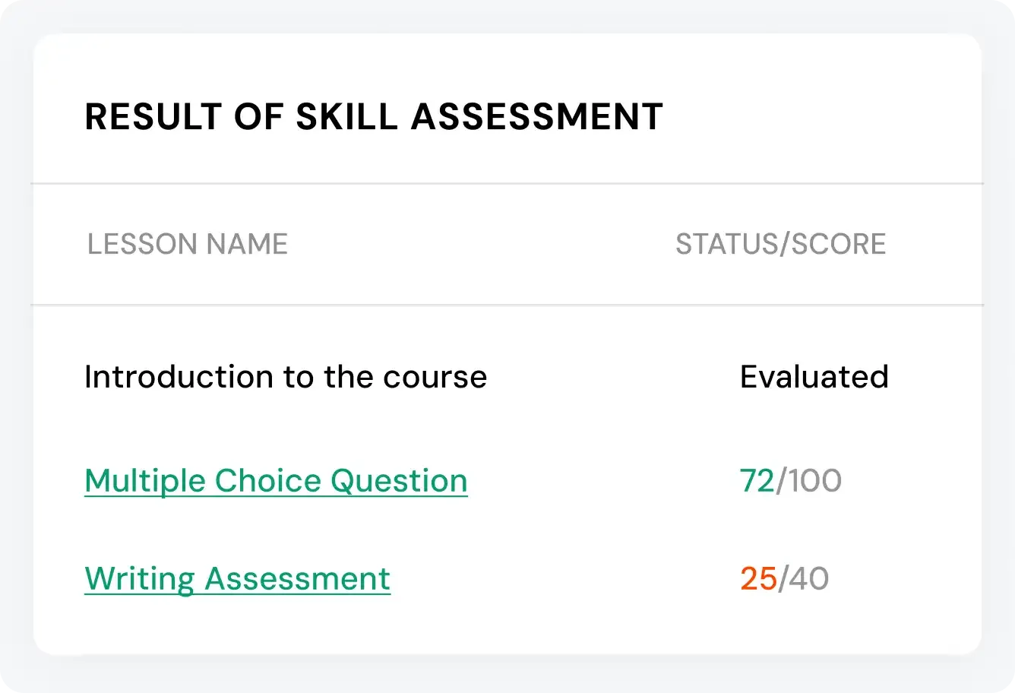Image resolution: width=1015 pixels, height=693 pixels.
Task: Open the Writing Assessment link
Action: (x=237, y=579)
